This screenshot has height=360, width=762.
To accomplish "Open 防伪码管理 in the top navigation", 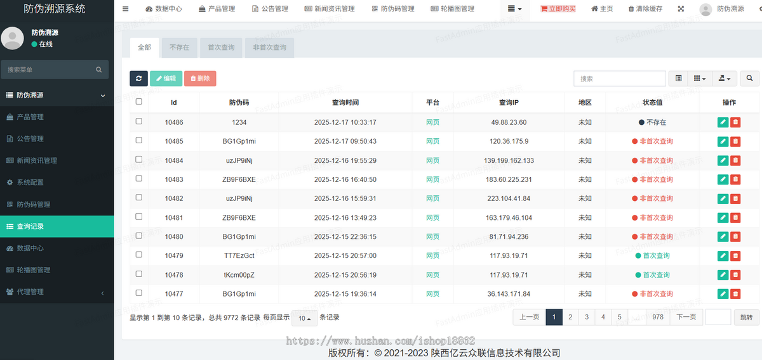I will tap(393, 9).
